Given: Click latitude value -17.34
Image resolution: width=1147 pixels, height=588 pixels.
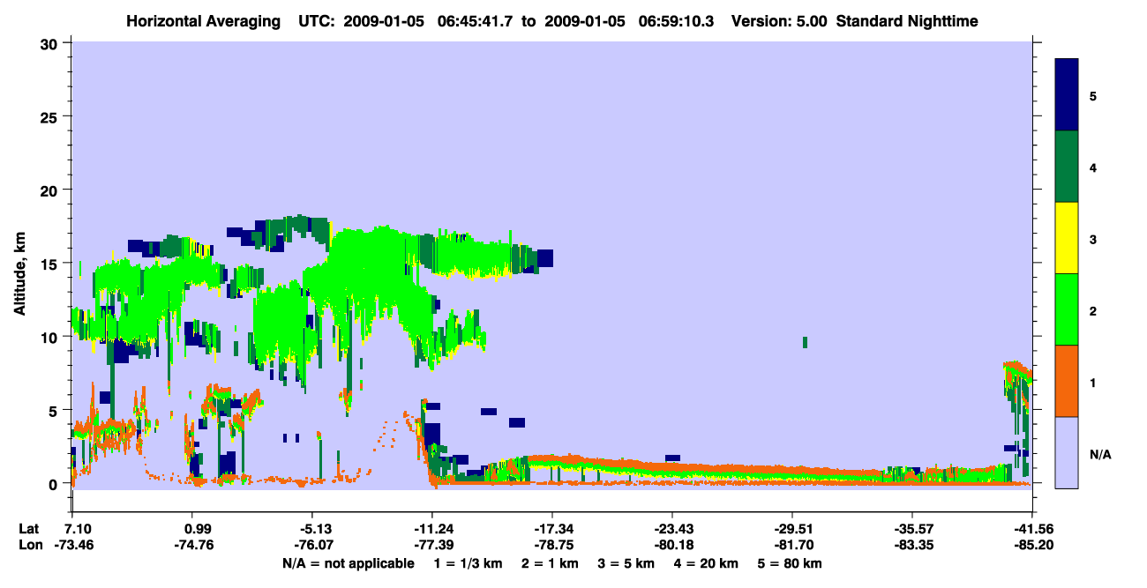Looking at the screenshot, I should [552, 529].
